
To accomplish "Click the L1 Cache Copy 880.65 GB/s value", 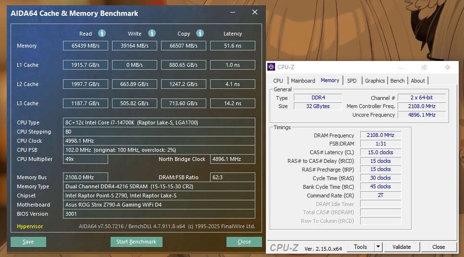I will click(184, 65).
